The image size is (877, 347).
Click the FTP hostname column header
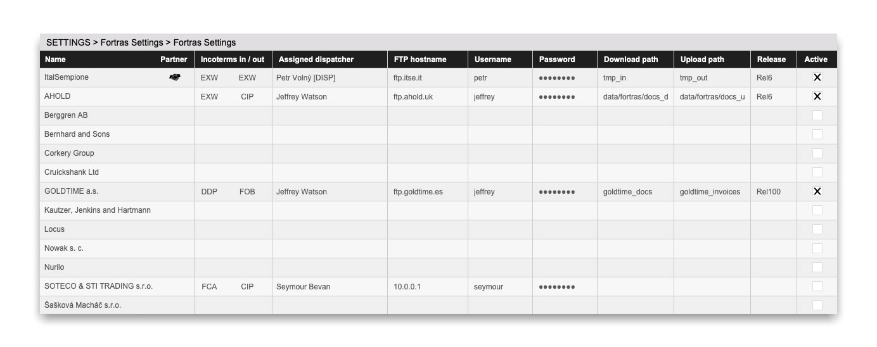click(419, 60)
